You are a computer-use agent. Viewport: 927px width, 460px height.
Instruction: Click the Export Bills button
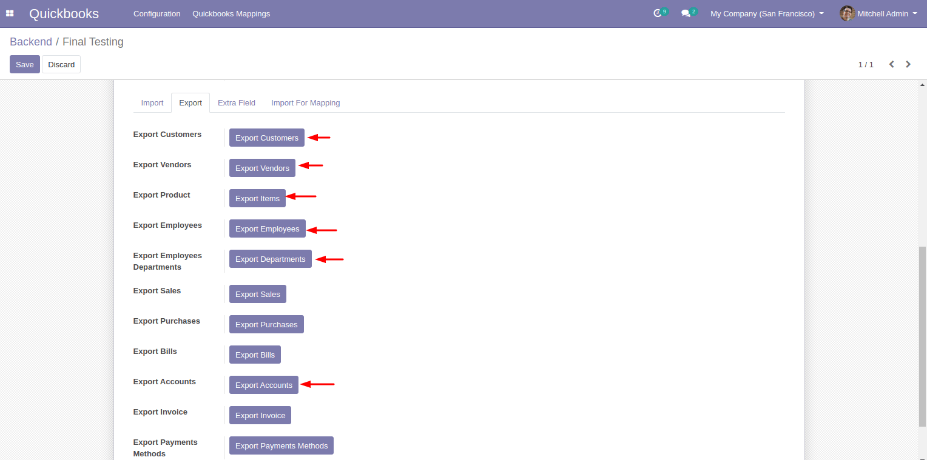pyautogui.click(x=255, y=355)
